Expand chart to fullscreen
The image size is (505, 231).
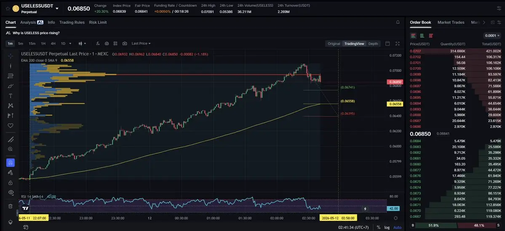tap(398, 44)
